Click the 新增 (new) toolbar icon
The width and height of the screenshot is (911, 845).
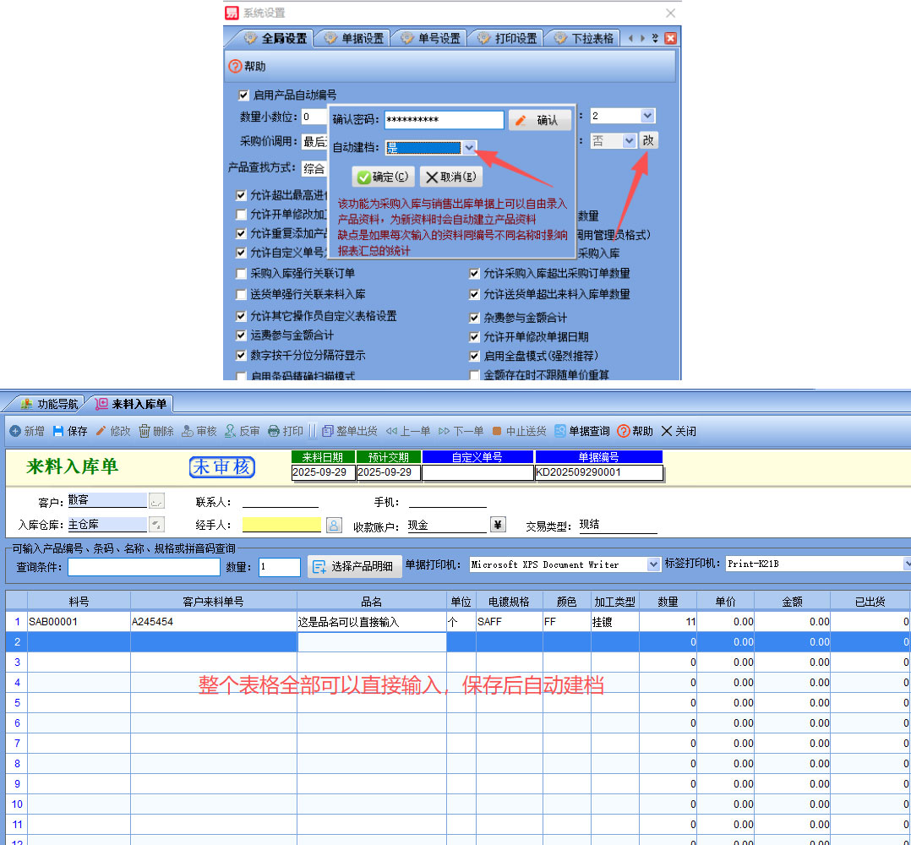pyautogui.click(x=15, y=431)
